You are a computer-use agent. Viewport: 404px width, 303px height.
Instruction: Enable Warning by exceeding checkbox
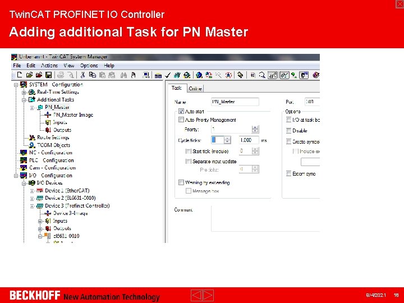tap(181, 182)
